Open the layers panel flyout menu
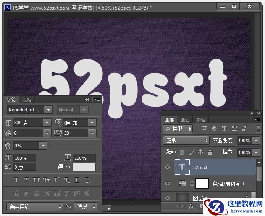 257,119
